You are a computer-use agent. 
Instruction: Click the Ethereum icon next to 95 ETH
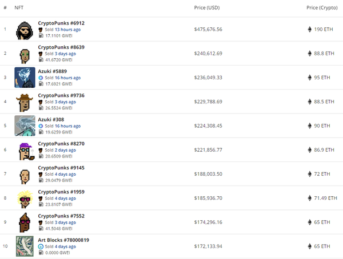coord(311,78)
